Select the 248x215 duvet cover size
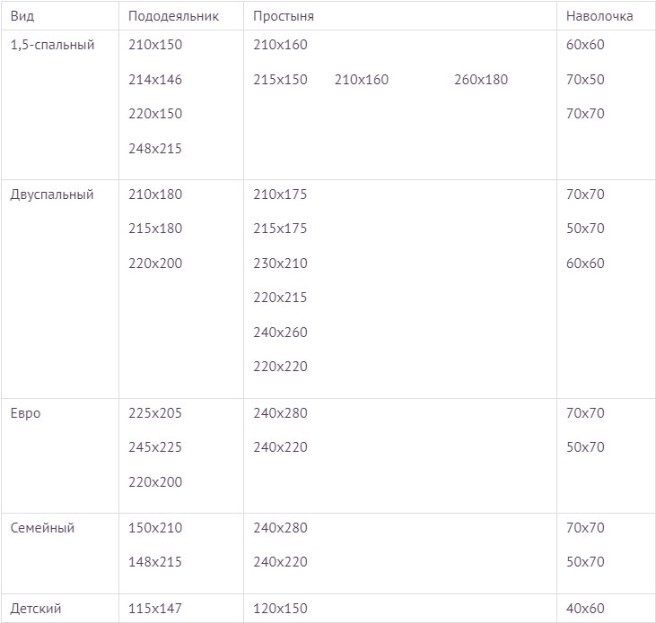The width and height of the screenshot is (656, 623). tap(155, 149)
